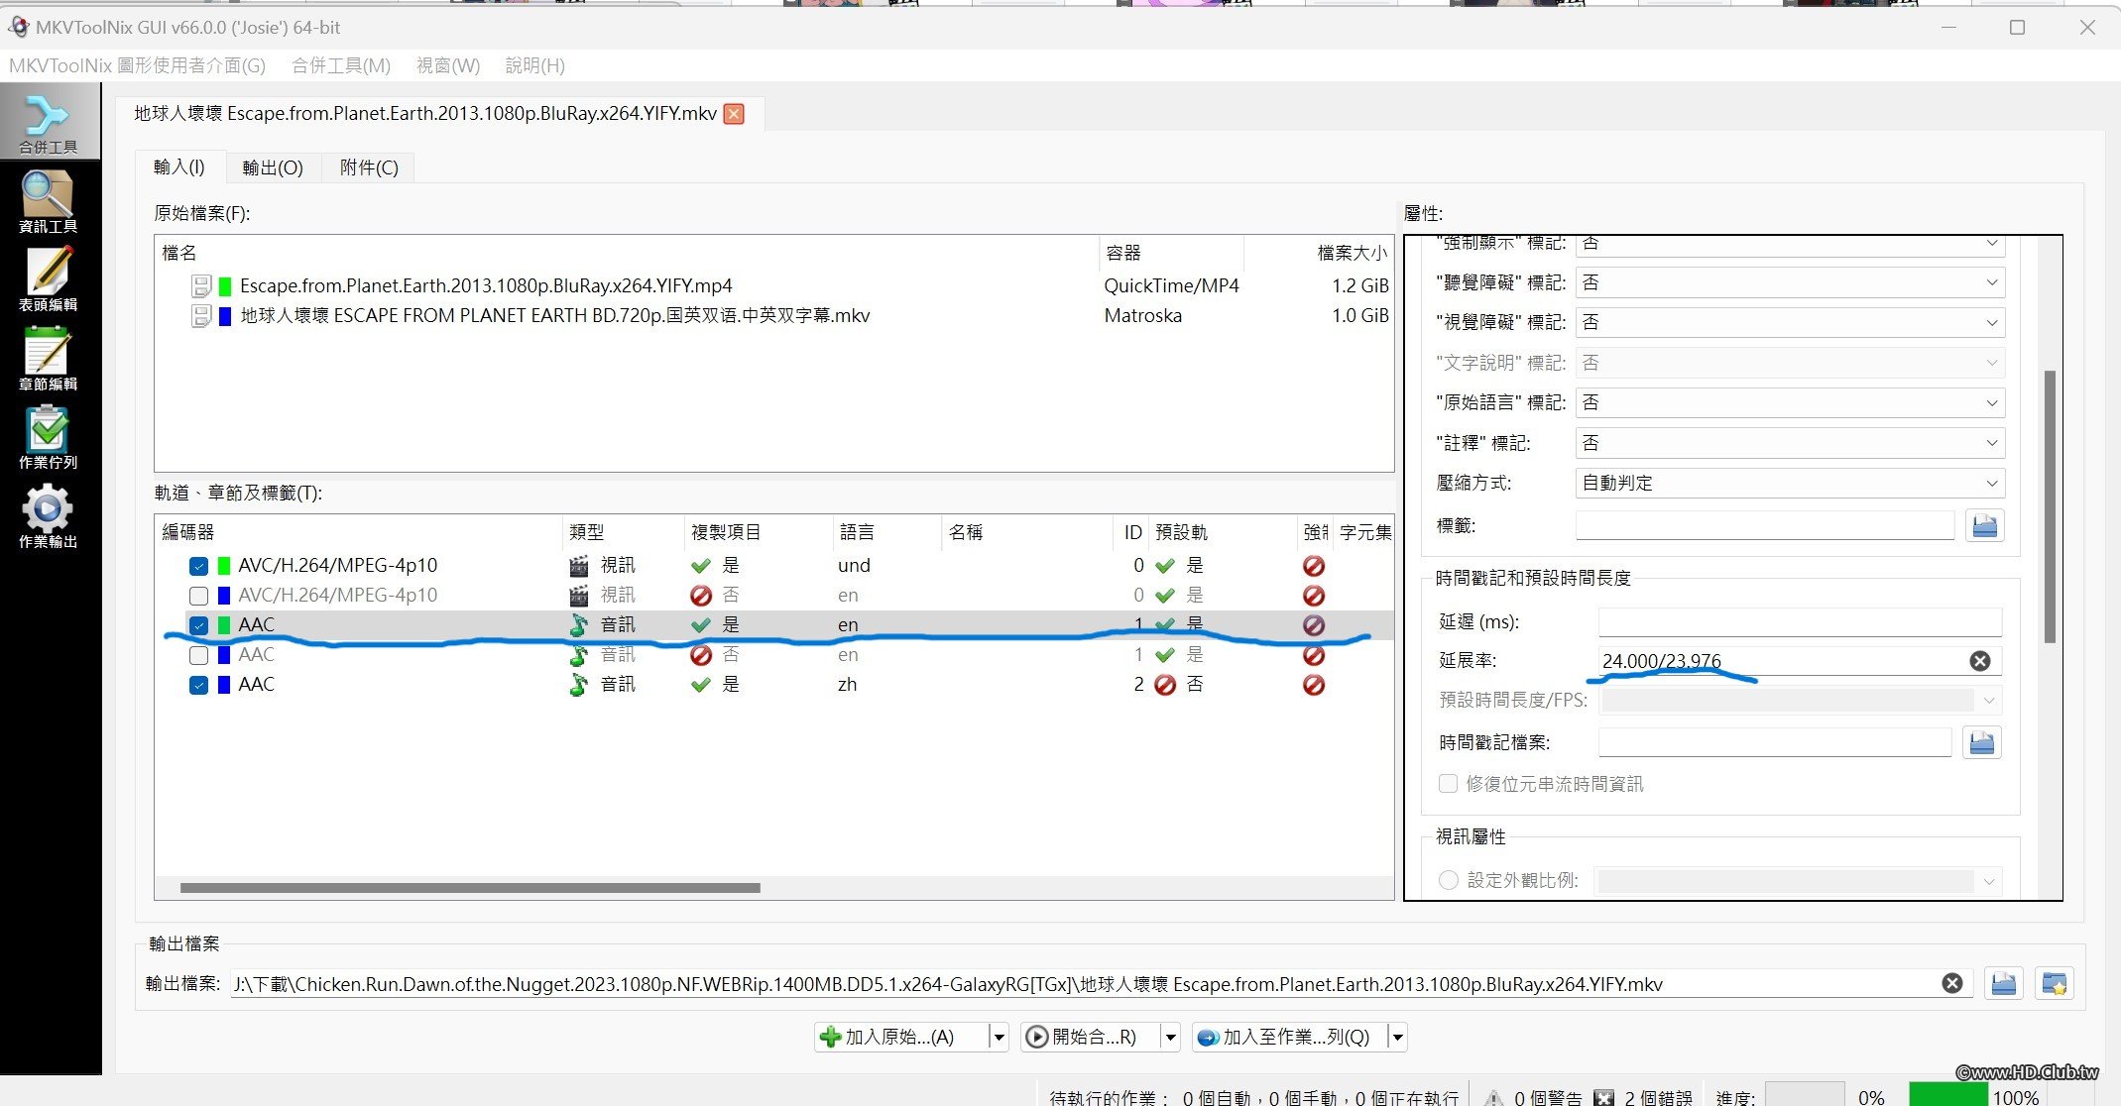Screen dimensions: 2121x1106
Task: Open the 作業佇列 job queue
Action: pos(48,437)
